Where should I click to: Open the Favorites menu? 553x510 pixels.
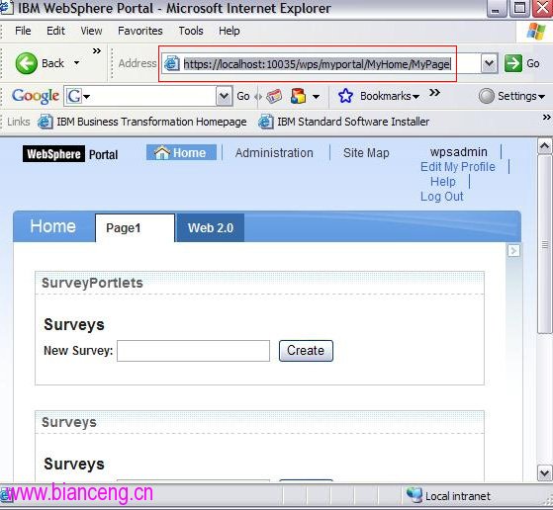140,31
